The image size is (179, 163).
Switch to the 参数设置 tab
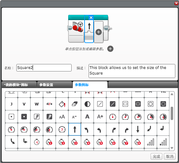pyautogui.click(x=54, y=85)
